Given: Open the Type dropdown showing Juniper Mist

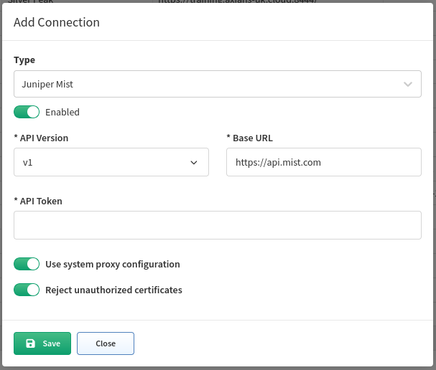Looking at the screenshot, I should 218,84.
